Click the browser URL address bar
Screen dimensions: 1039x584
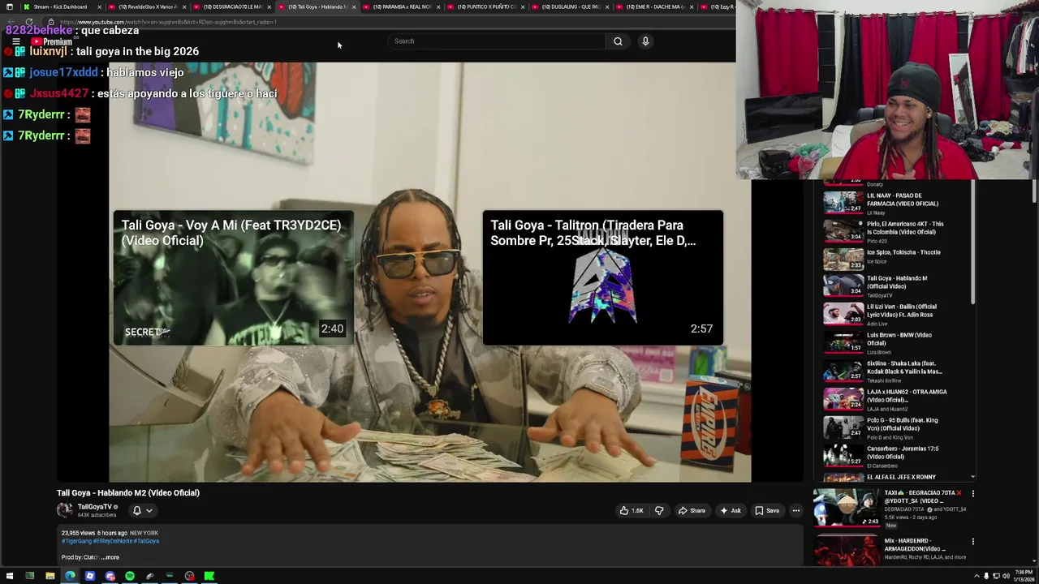click(390, 22)
